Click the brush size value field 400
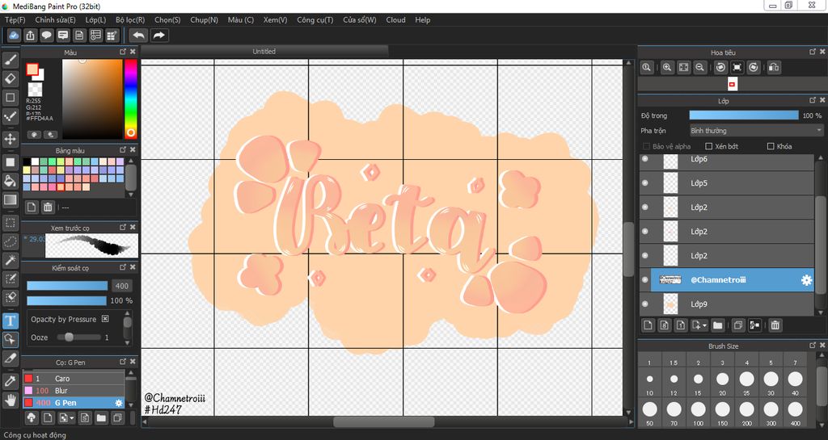 coord(122,286)
